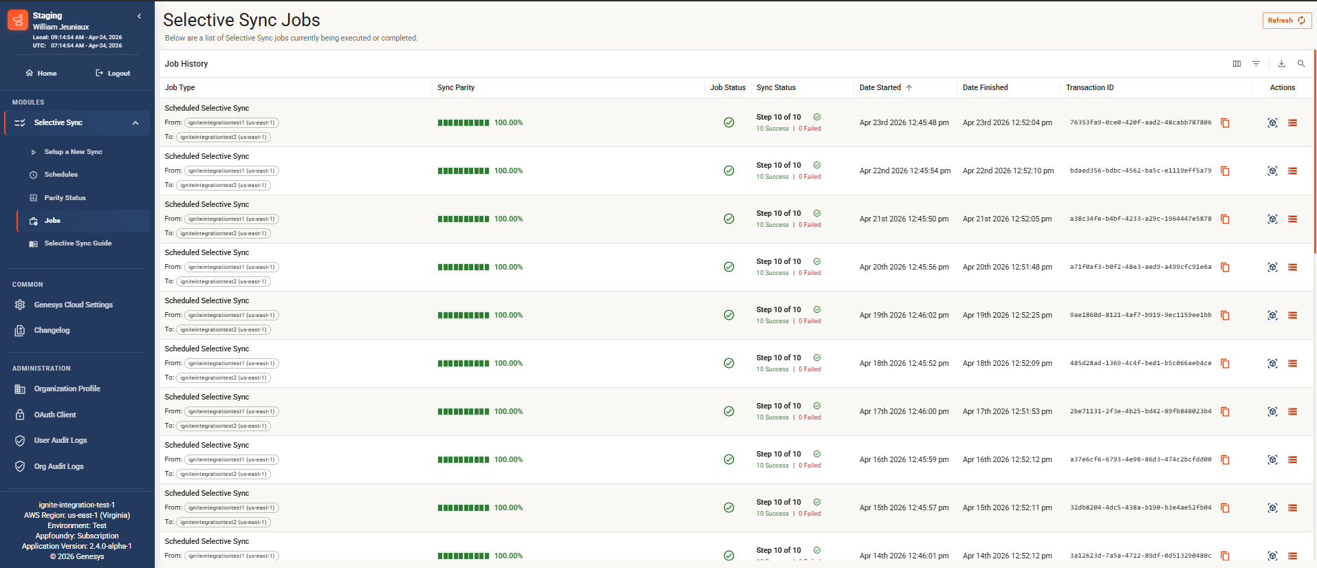
Task: Click transaction ID 76353fa9-0ce0-420f-aad2-48cabb787806
Action: [1140, 122]
